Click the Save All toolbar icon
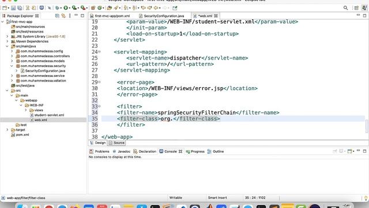Image resolution: width=369 pixels, height=208 pixels. (x=20, y=8)
